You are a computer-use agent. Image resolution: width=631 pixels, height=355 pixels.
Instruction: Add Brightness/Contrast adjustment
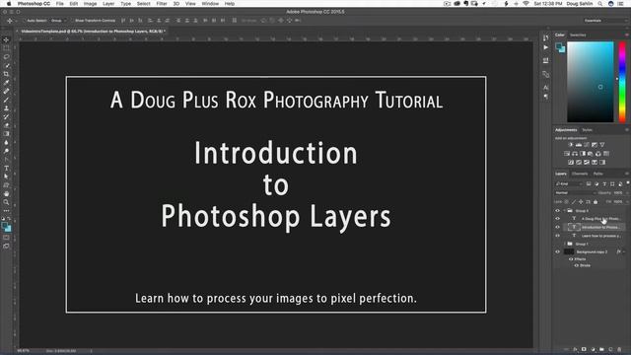(570, 145)
